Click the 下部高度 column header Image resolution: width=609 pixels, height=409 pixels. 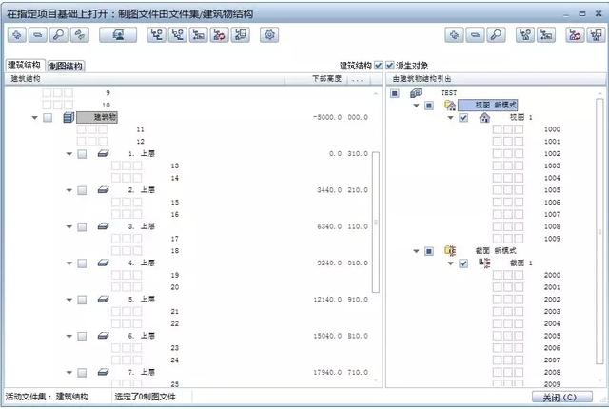(327, 79)
